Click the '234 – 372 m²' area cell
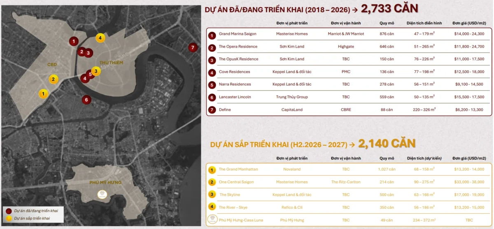Viewport: 494px width, 229px height. (x=424, y=220)
